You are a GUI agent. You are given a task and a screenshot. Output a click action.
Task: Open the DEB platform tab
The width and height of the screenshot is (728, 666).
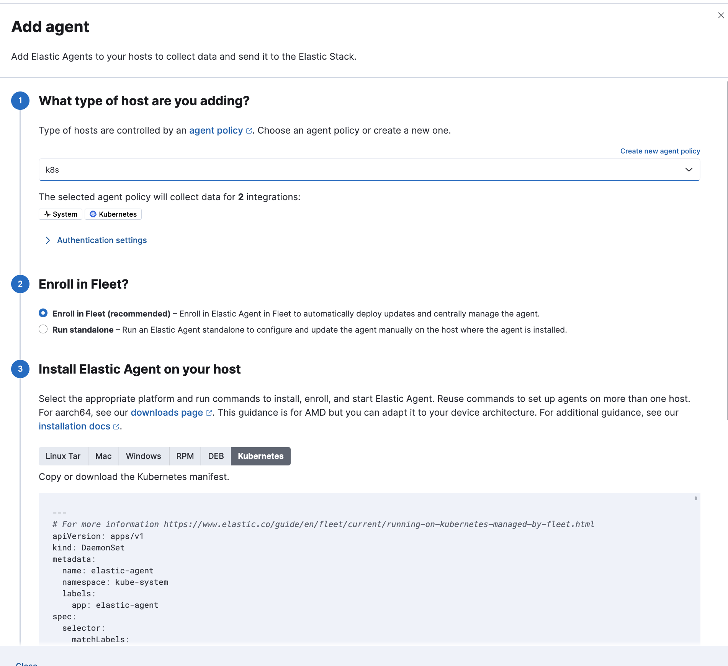(x=215, y=456)
